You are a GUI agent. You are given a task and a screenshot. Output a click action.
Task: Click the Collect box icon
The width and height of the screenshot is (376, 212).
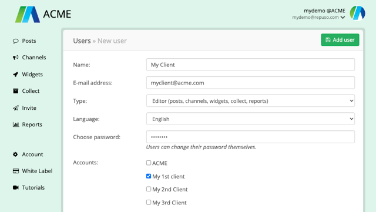tap(16, 91)
